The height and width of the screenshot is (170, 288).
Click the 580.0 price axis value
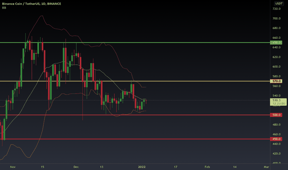[277, 76]
